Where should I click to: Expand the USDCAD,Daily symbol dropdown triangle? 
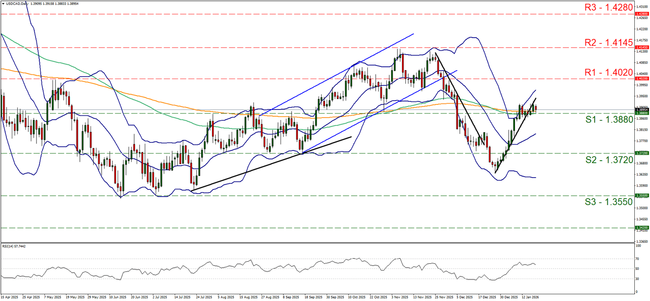(x=3, y=3)
